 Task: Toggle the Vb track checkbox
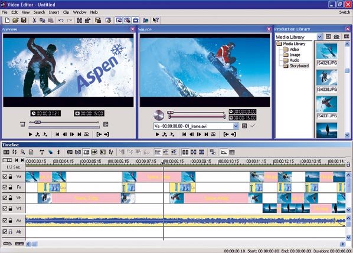(x=5, y=198)
